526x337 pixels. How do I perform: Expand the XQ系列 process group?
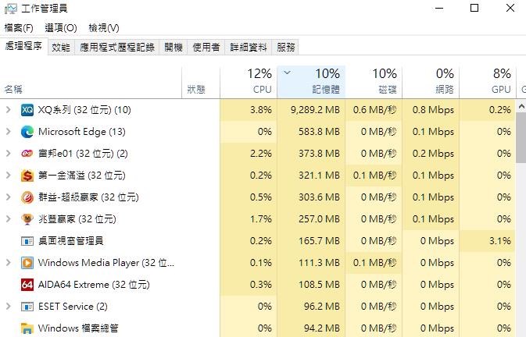click(x=9, y=110)
